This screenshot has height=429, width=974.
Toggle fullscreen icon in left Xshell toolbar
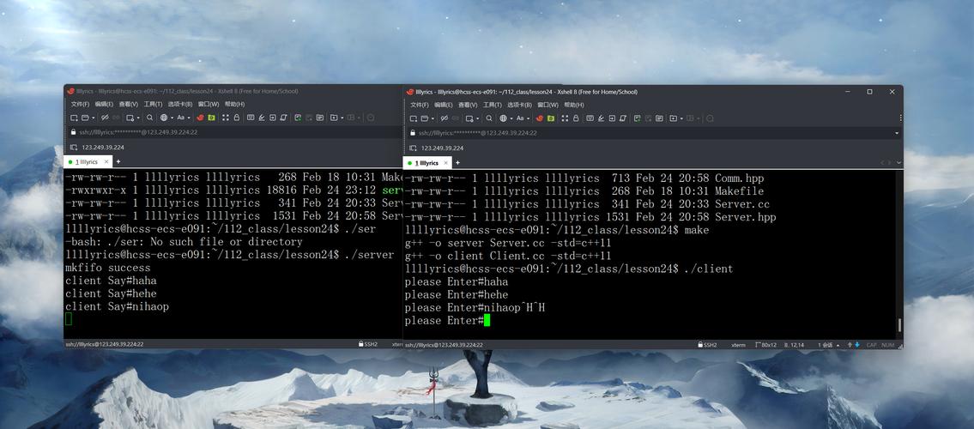click(226, 118)
